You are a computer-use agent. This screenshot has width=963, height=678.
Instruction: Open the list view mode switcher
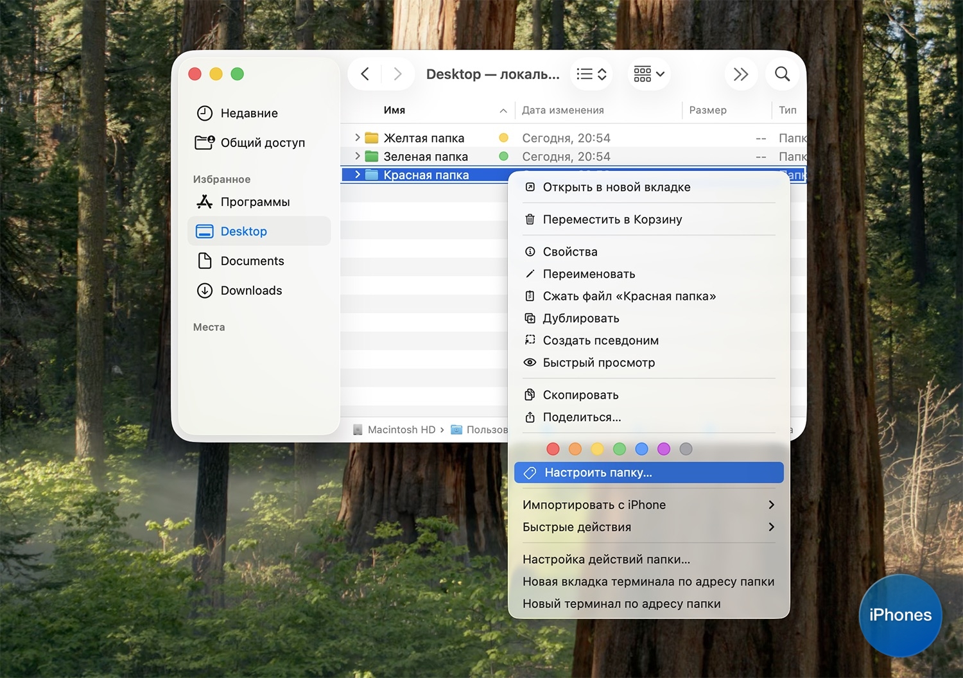point(591,74)
